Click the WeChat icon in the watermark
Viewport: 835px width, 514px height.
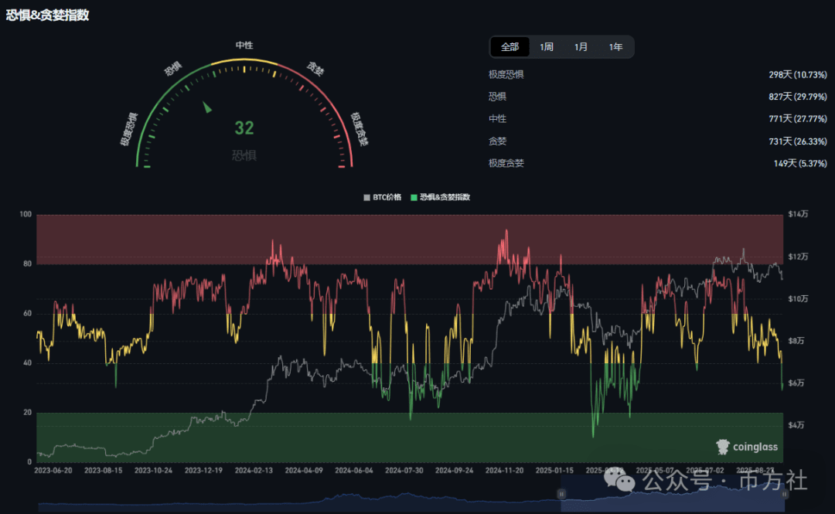624,481
